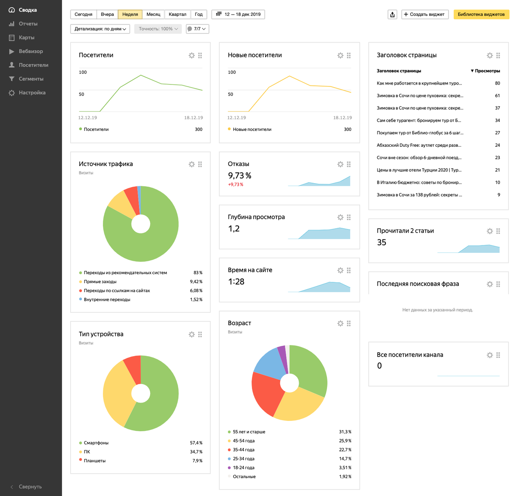Select the Месяц period

click(x=153, y=15)
